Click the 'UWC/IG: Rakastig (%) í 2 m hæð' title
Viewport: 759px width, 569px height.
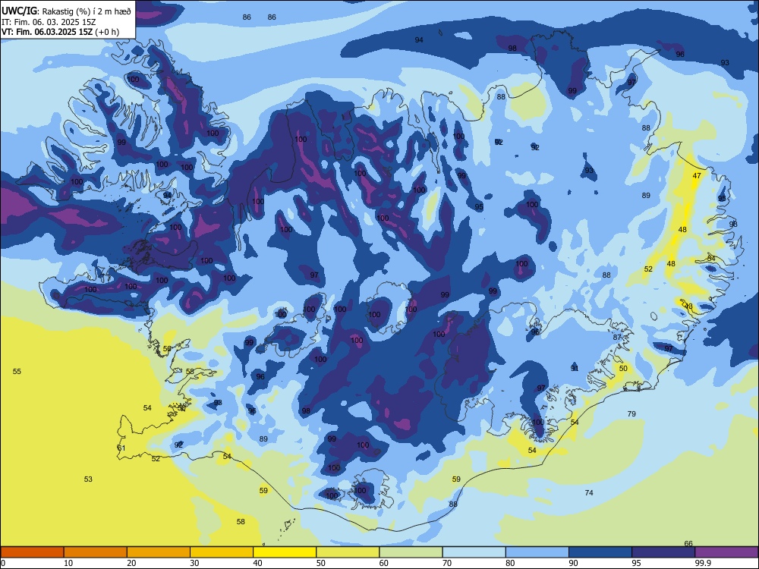(x=66, y=11)
